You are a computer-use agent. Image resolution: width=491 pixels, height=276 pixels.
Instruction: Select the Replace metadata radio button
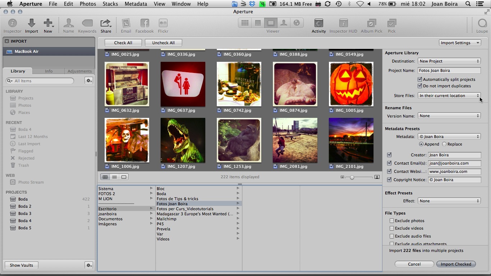(x=444, y=144)
